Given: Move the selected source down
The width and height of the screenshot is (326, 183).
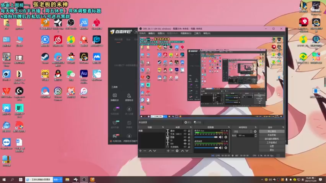Looking at the screenshot, I should [187, 151].
